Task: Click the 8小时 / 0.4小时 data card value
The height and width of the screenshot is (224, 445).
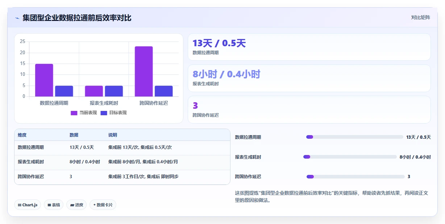Action: point(226,74)
